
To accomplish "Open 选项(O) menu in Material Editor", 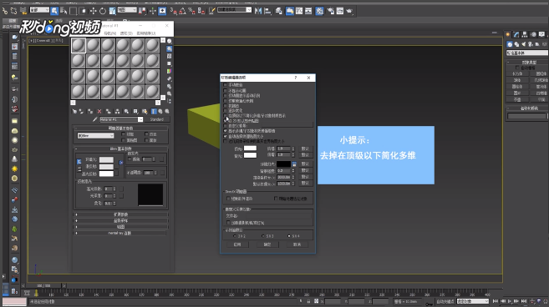I will click(126, 33).
